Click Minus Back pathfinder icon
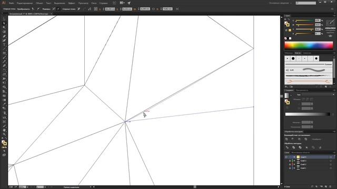Viewport: 337px width, 189px height. (x=320, y=148)
